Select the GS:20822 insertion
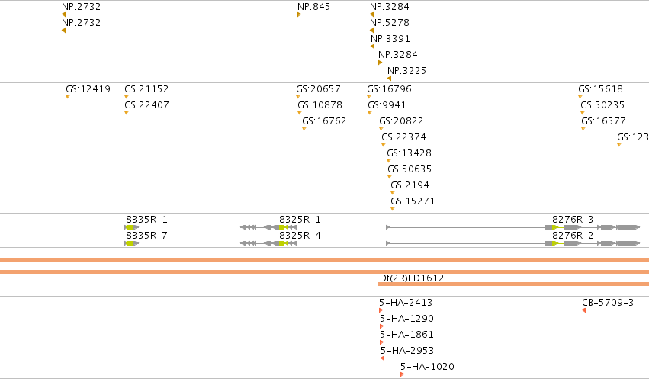The height and width of the screenshot is (379, 649). [381, 129]
